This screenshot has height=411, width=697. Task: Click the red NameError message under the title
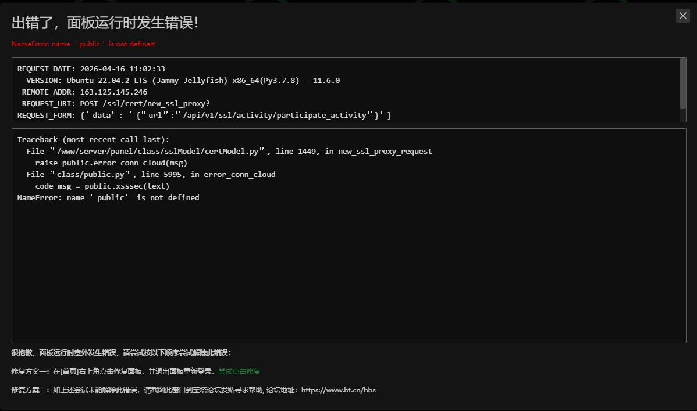coord(83,44)
